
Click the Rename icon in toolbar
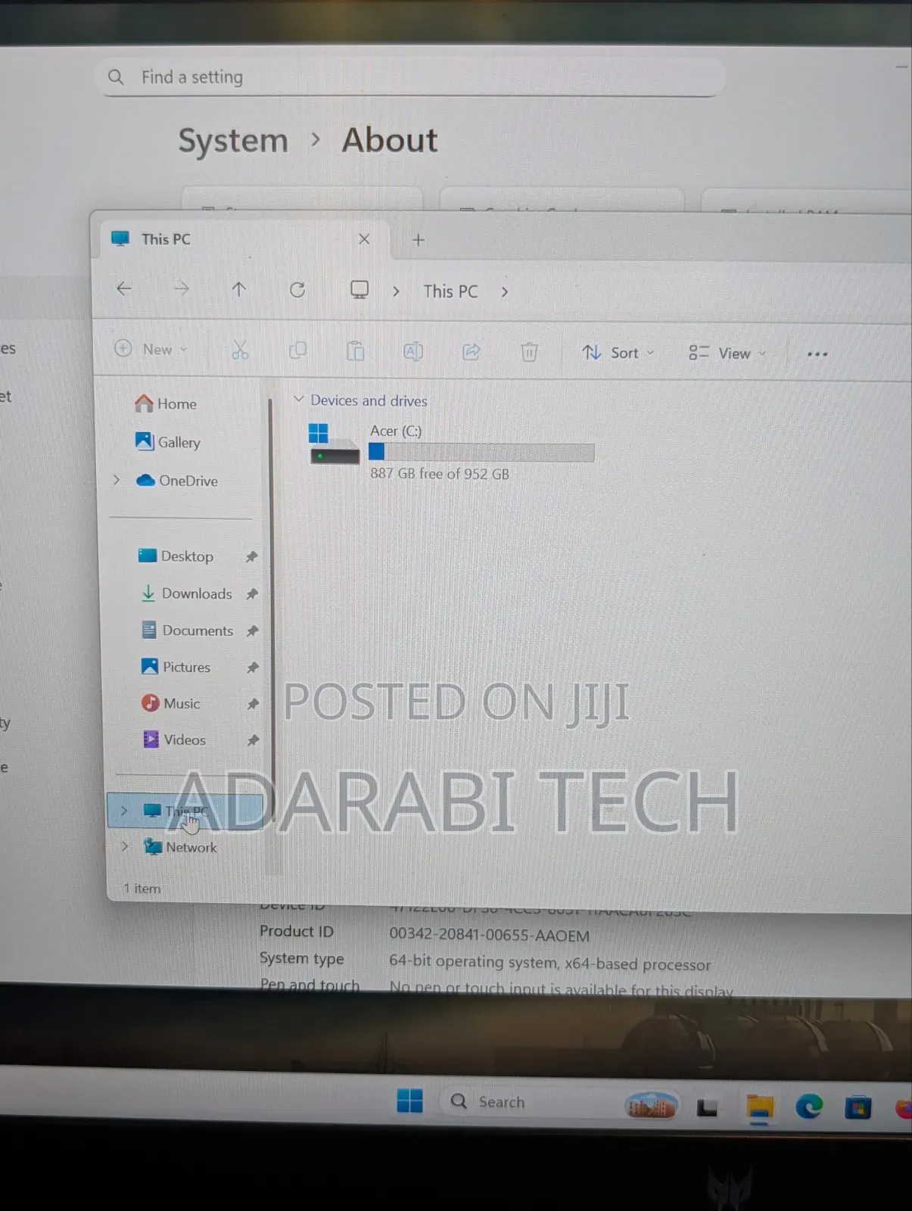click(x=413, y=351)
